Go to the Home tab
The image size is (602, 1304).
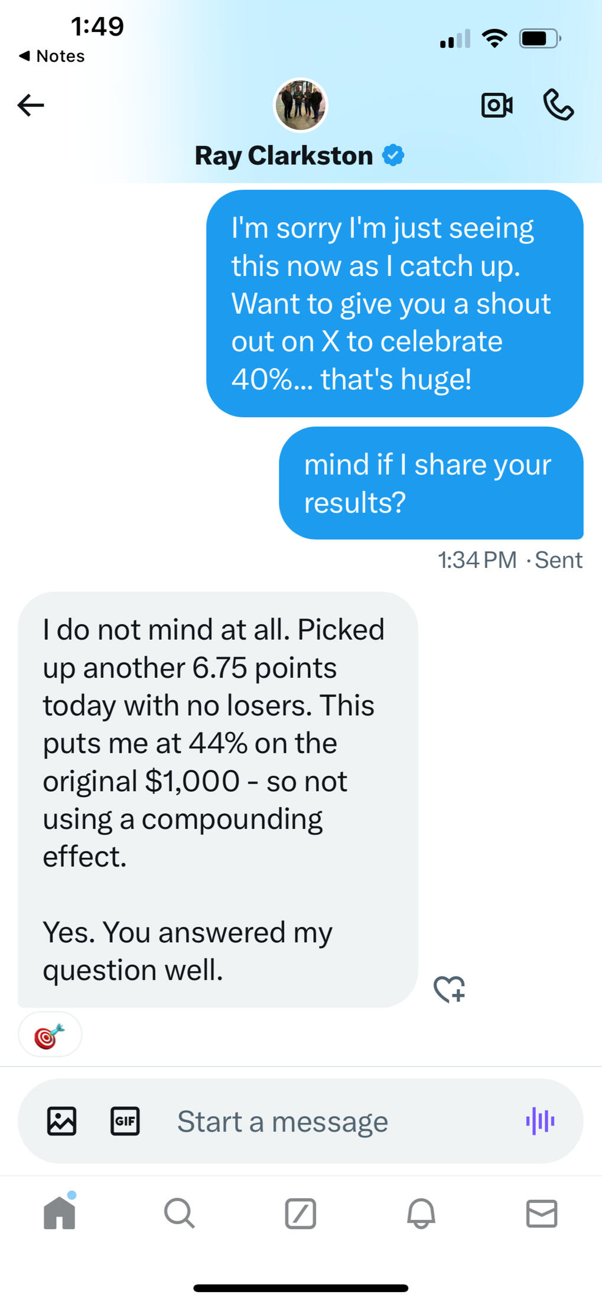(x=60, y=1213)
